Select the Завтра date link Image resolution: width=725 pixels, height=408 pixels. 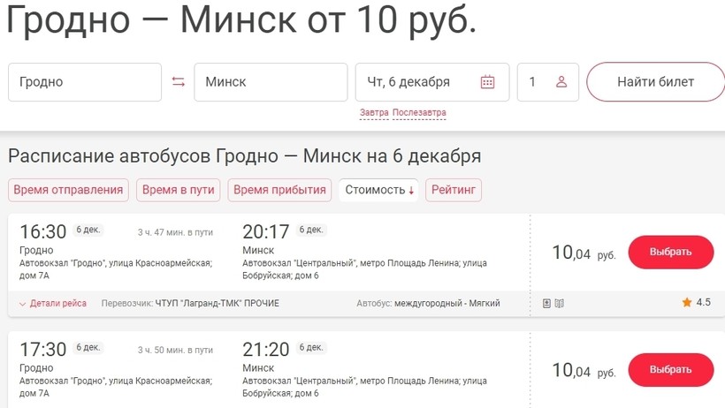374,113
